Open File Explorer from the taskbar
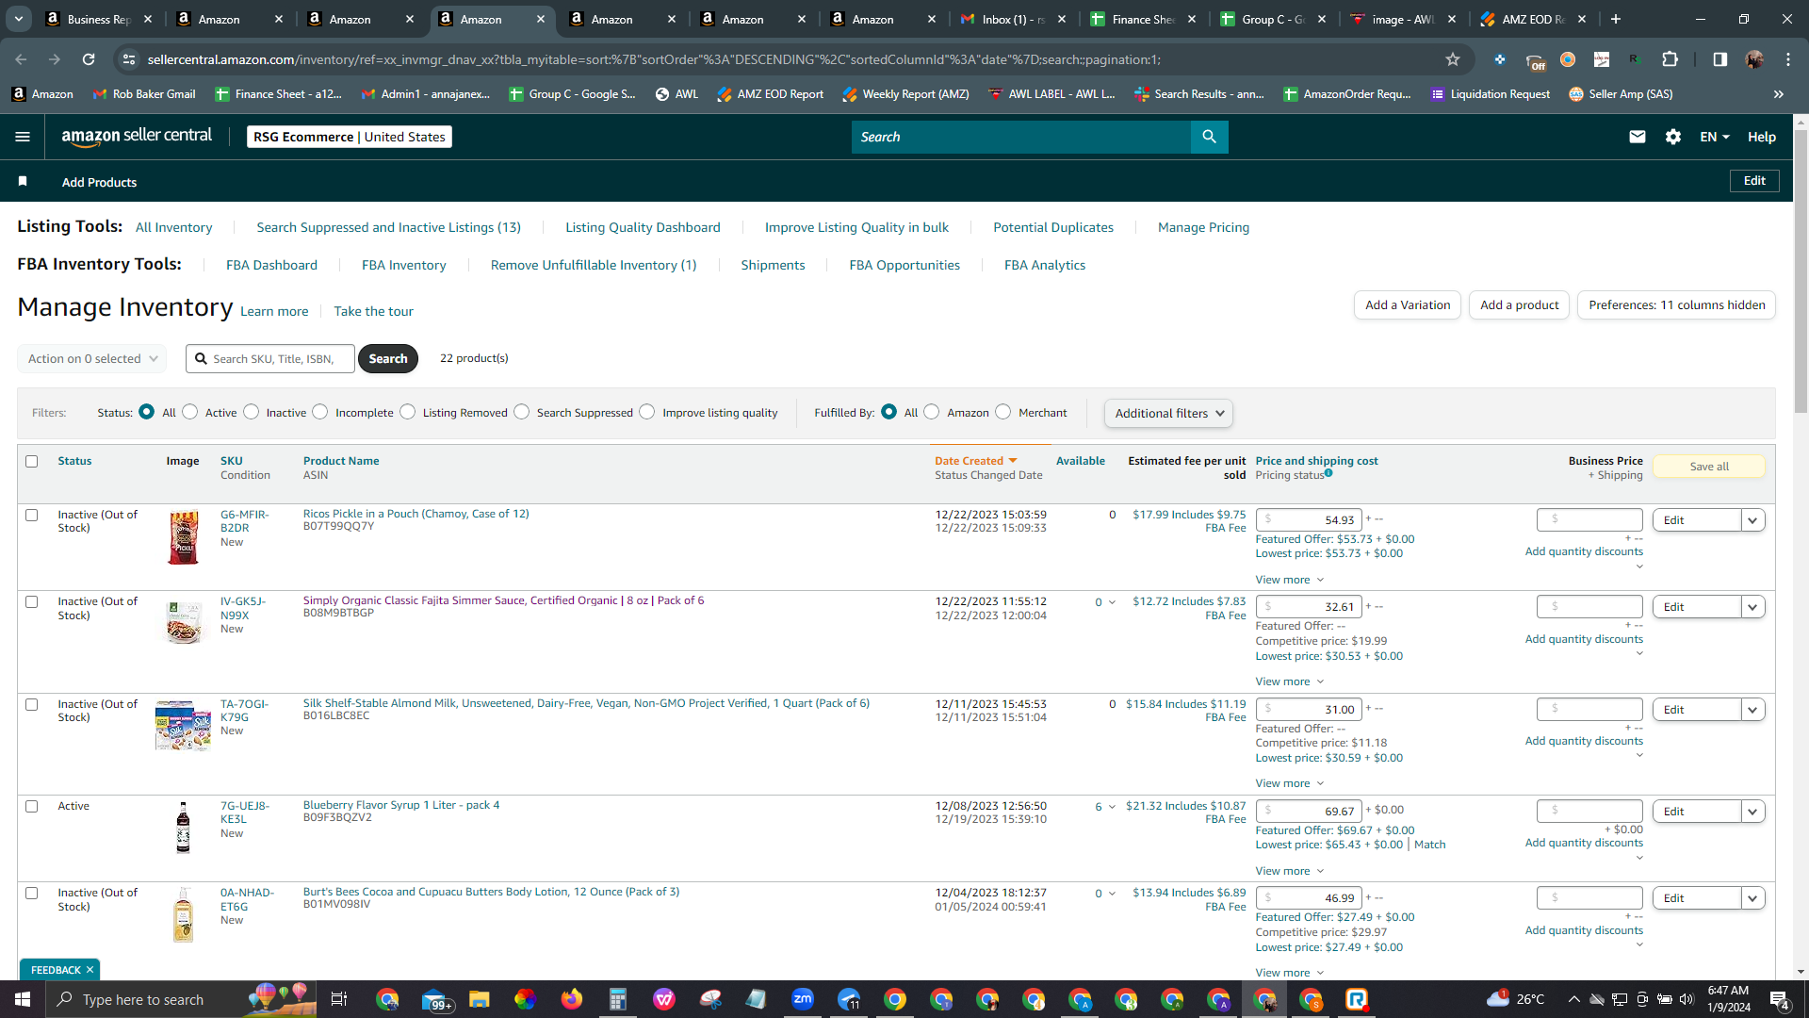The height and width of the screenshot is (1018, 1809). pyautogui.click(x=480, y=999)
